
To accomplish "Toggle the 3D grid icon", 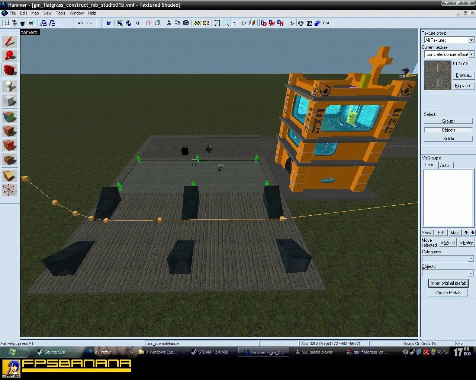I will 15,23.
